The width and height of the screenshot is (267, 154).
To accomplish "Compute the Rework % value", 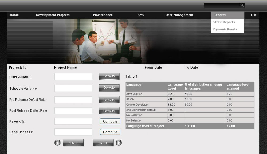I will (110, 121).
